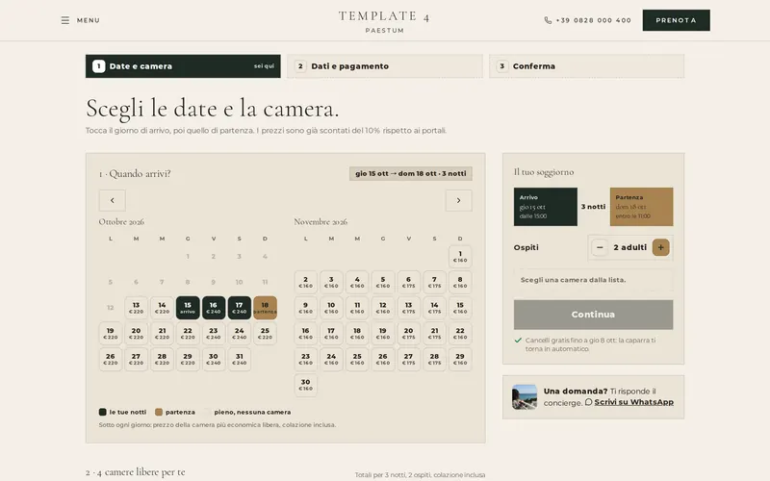Click the WhatsApp chat bubble icon
The height and width of the screenshot is (481, 770).
pos(588,402)
